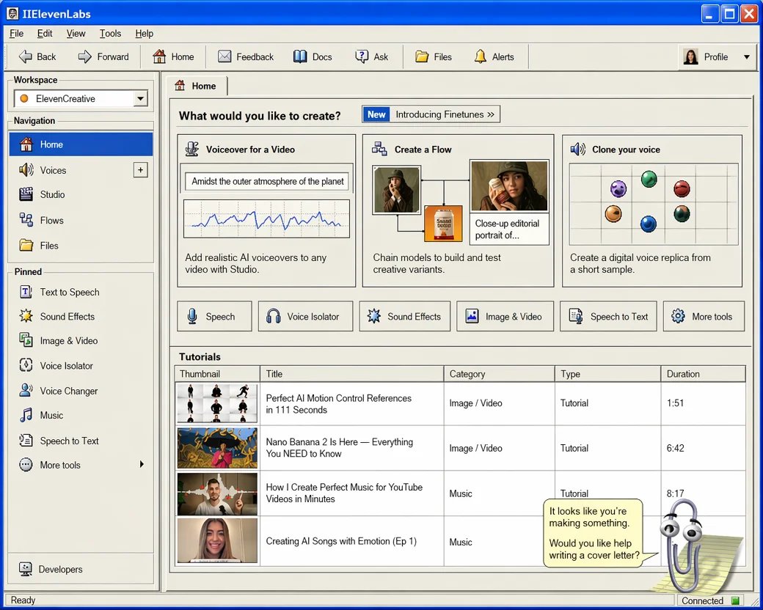763x610 pixels.
Task: Click the 'Chain models to build' card description
Action: click(x=437, y=263)
